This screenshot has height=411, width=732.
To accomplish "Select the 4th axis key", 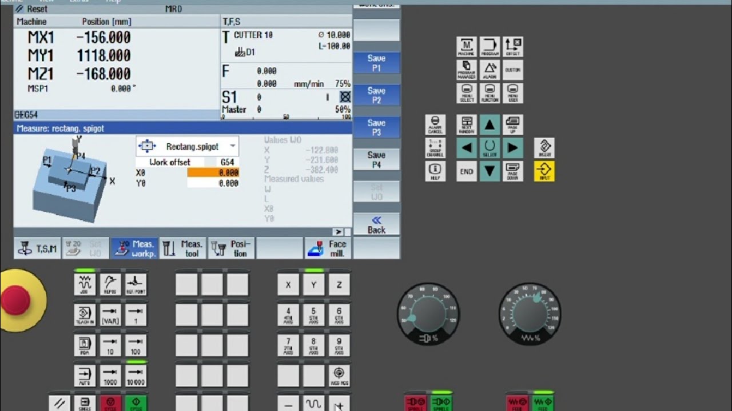I will [x=288, y=315].
